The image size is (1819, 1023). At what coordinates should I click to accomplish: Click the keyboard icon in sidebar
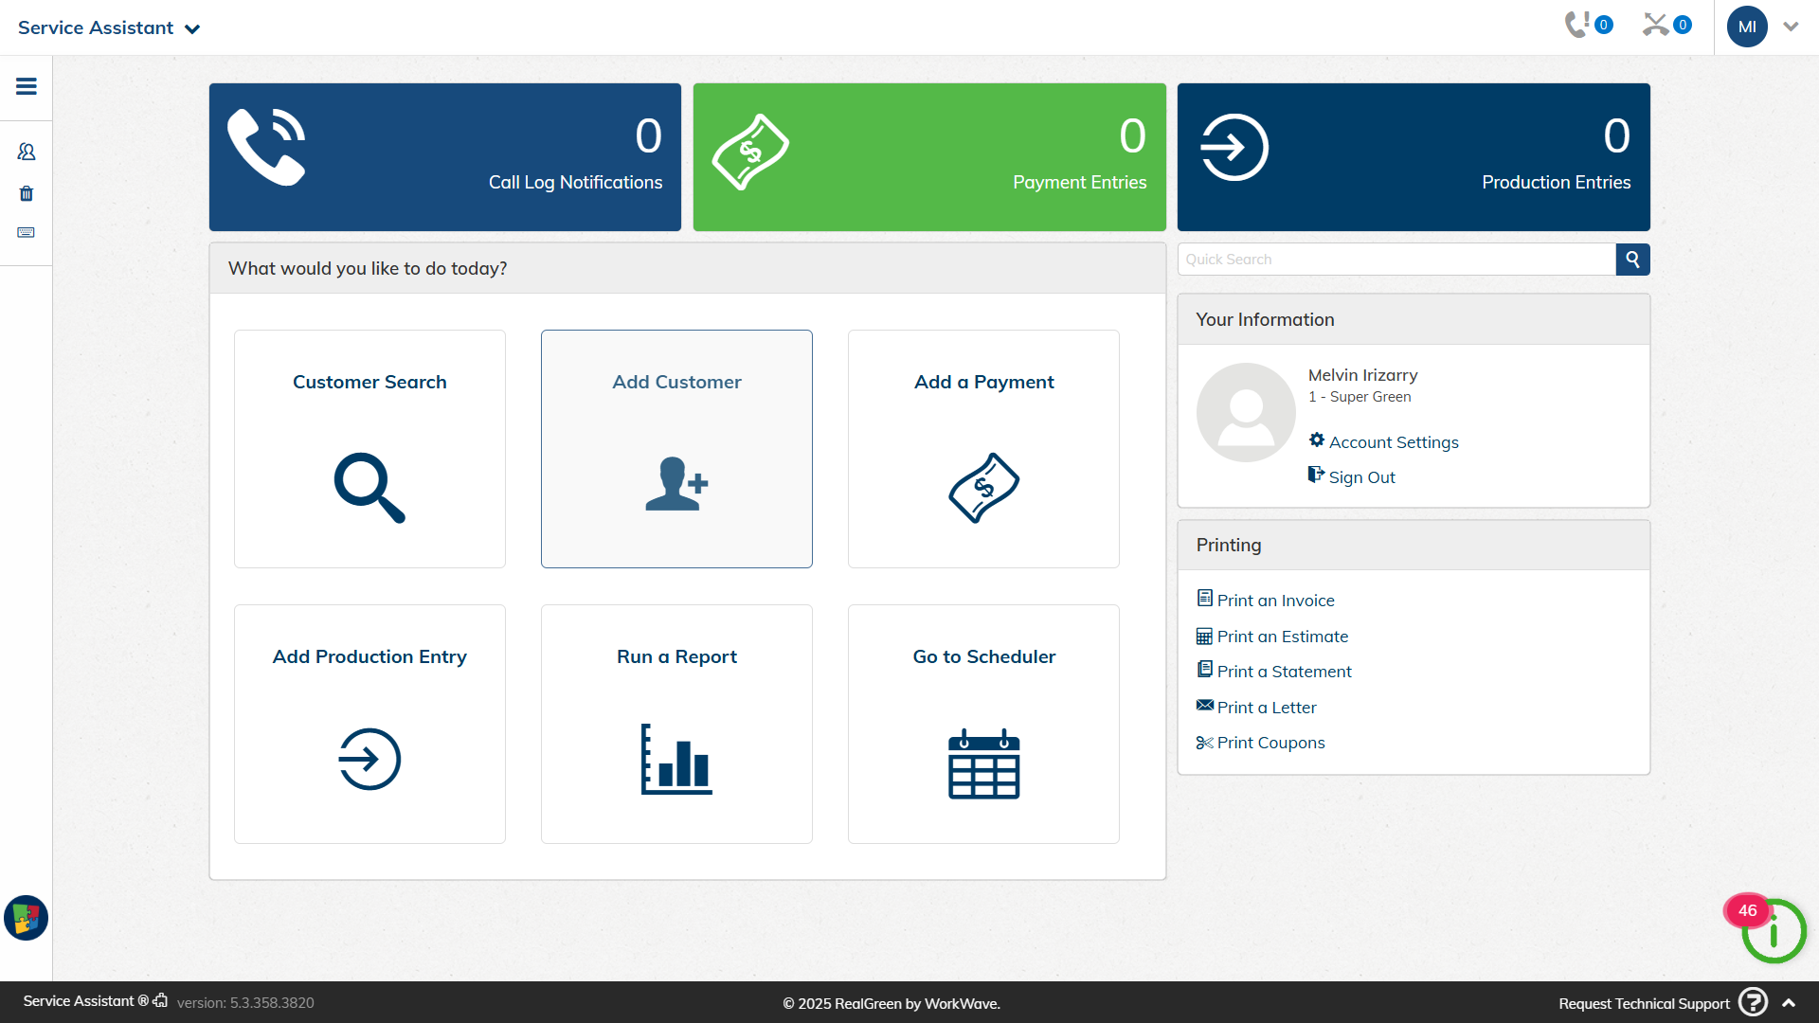(x=27, y=232)
